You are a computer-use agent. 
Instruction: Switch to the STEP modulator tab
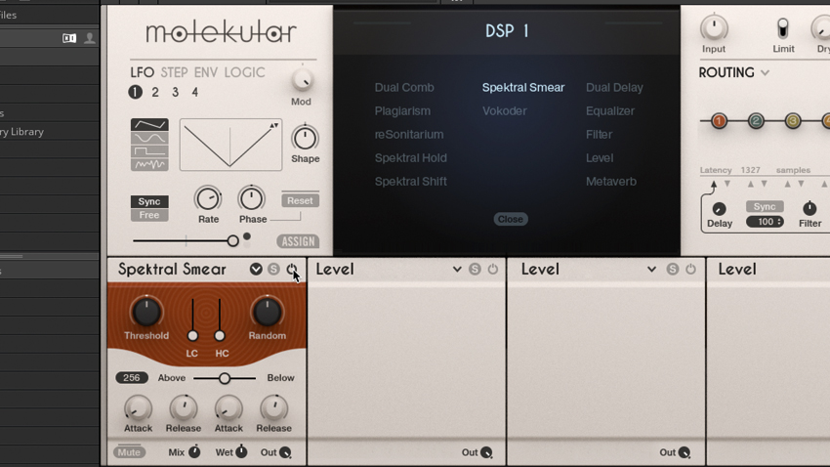coord(174,72)
